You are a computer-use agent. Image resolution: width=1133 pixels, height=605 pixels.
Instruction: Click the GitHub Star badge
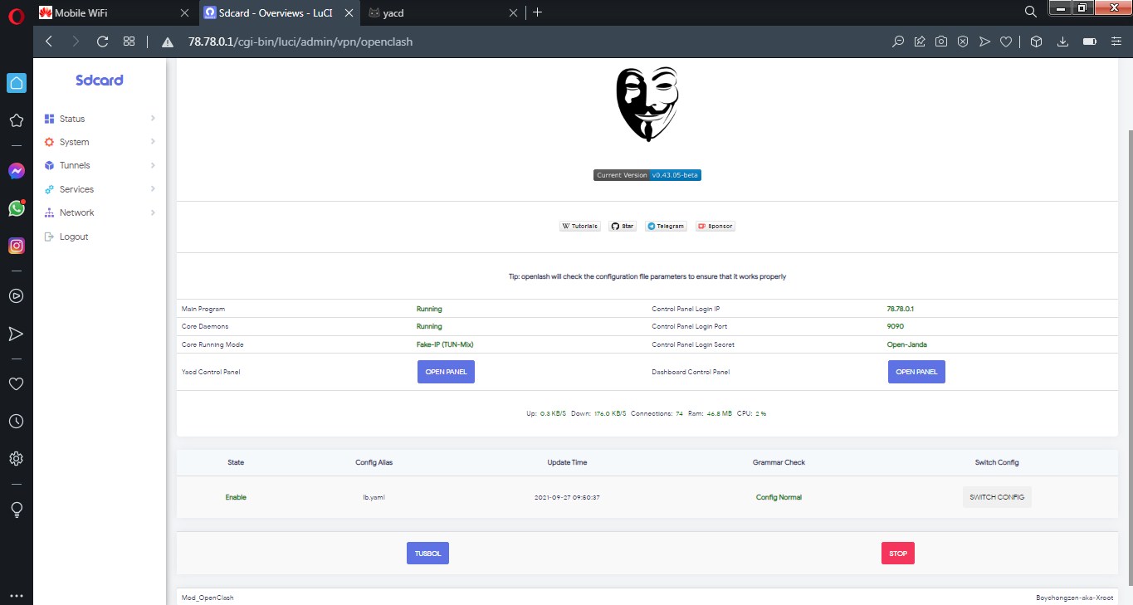click(623, 226)
